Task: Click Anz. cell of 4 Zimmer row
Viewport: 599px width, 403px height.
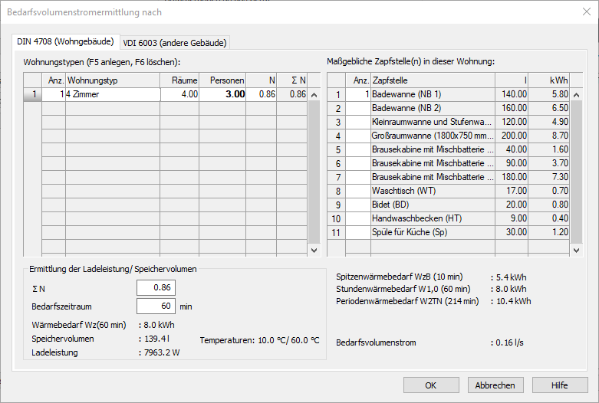Action: click(54, 94)
